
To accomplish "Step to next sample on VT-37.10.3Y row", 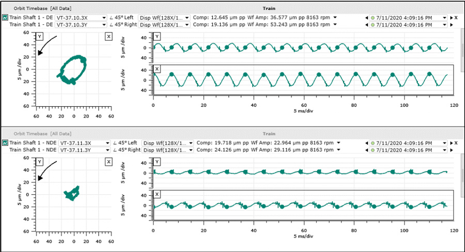I will 452,25.
